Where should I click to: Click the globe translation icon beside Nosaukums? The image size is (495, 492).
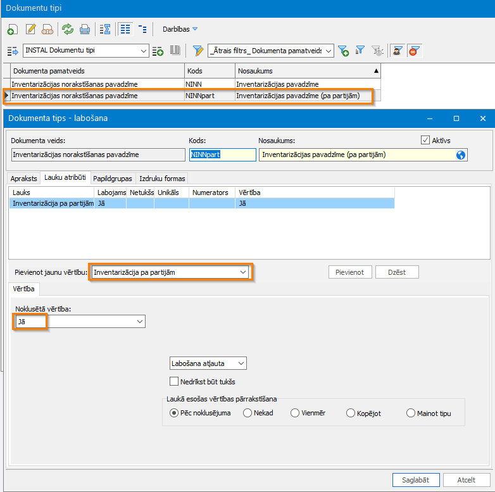click(x=460, y=155)
